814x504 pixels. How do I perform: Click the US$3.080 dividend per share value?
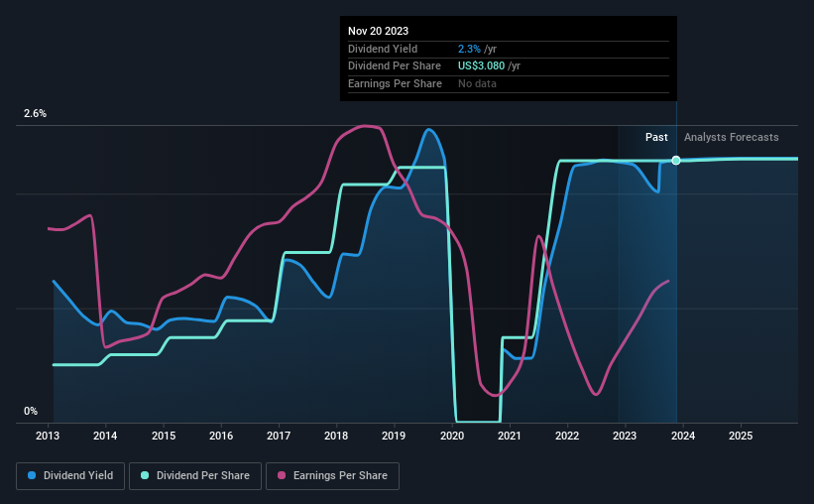pos(481,66)
